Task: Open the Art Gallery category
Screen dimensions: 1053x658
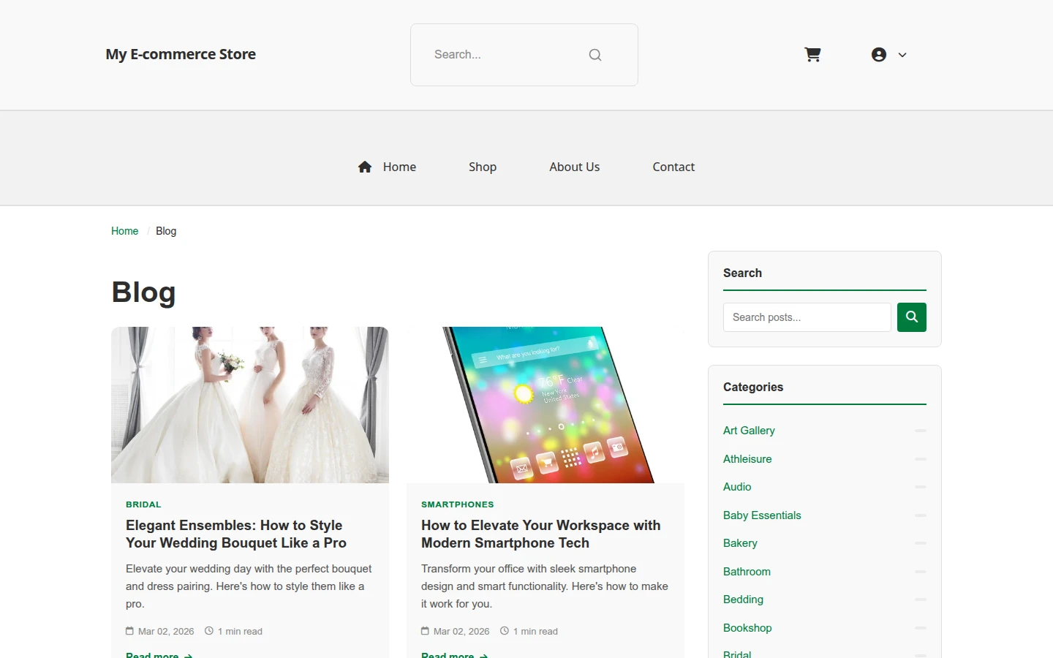Action: (x=749, y=431)
